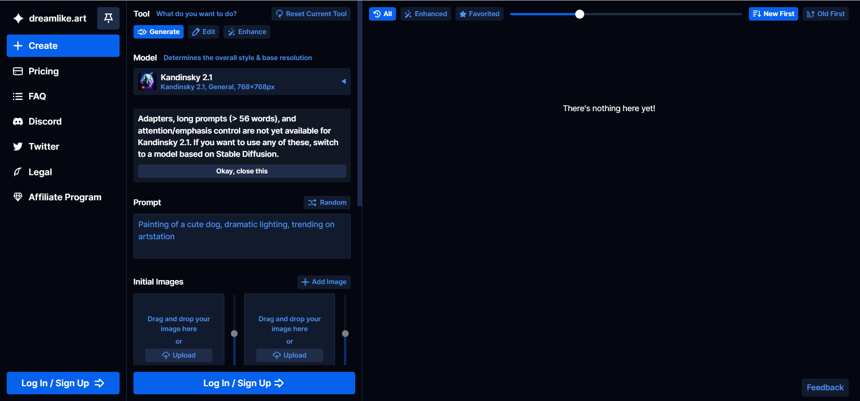Screen dimensions: 860x401
Task: Show All images filter
Action: click(383, 14)
